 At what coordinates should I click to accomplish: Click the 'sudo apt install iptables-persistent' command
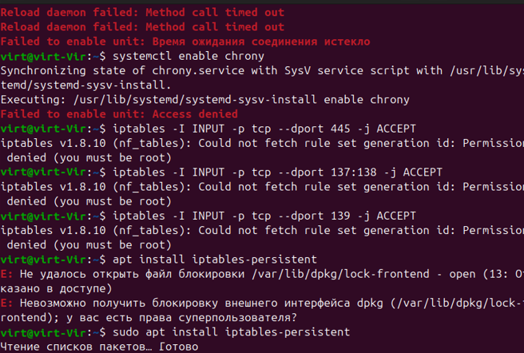pyautogui.click(x=232, y=332)
